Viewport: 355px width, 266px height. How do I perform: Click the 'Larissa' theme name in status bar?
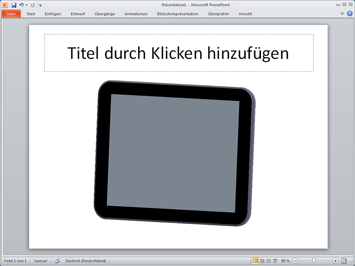coord(40,261)
